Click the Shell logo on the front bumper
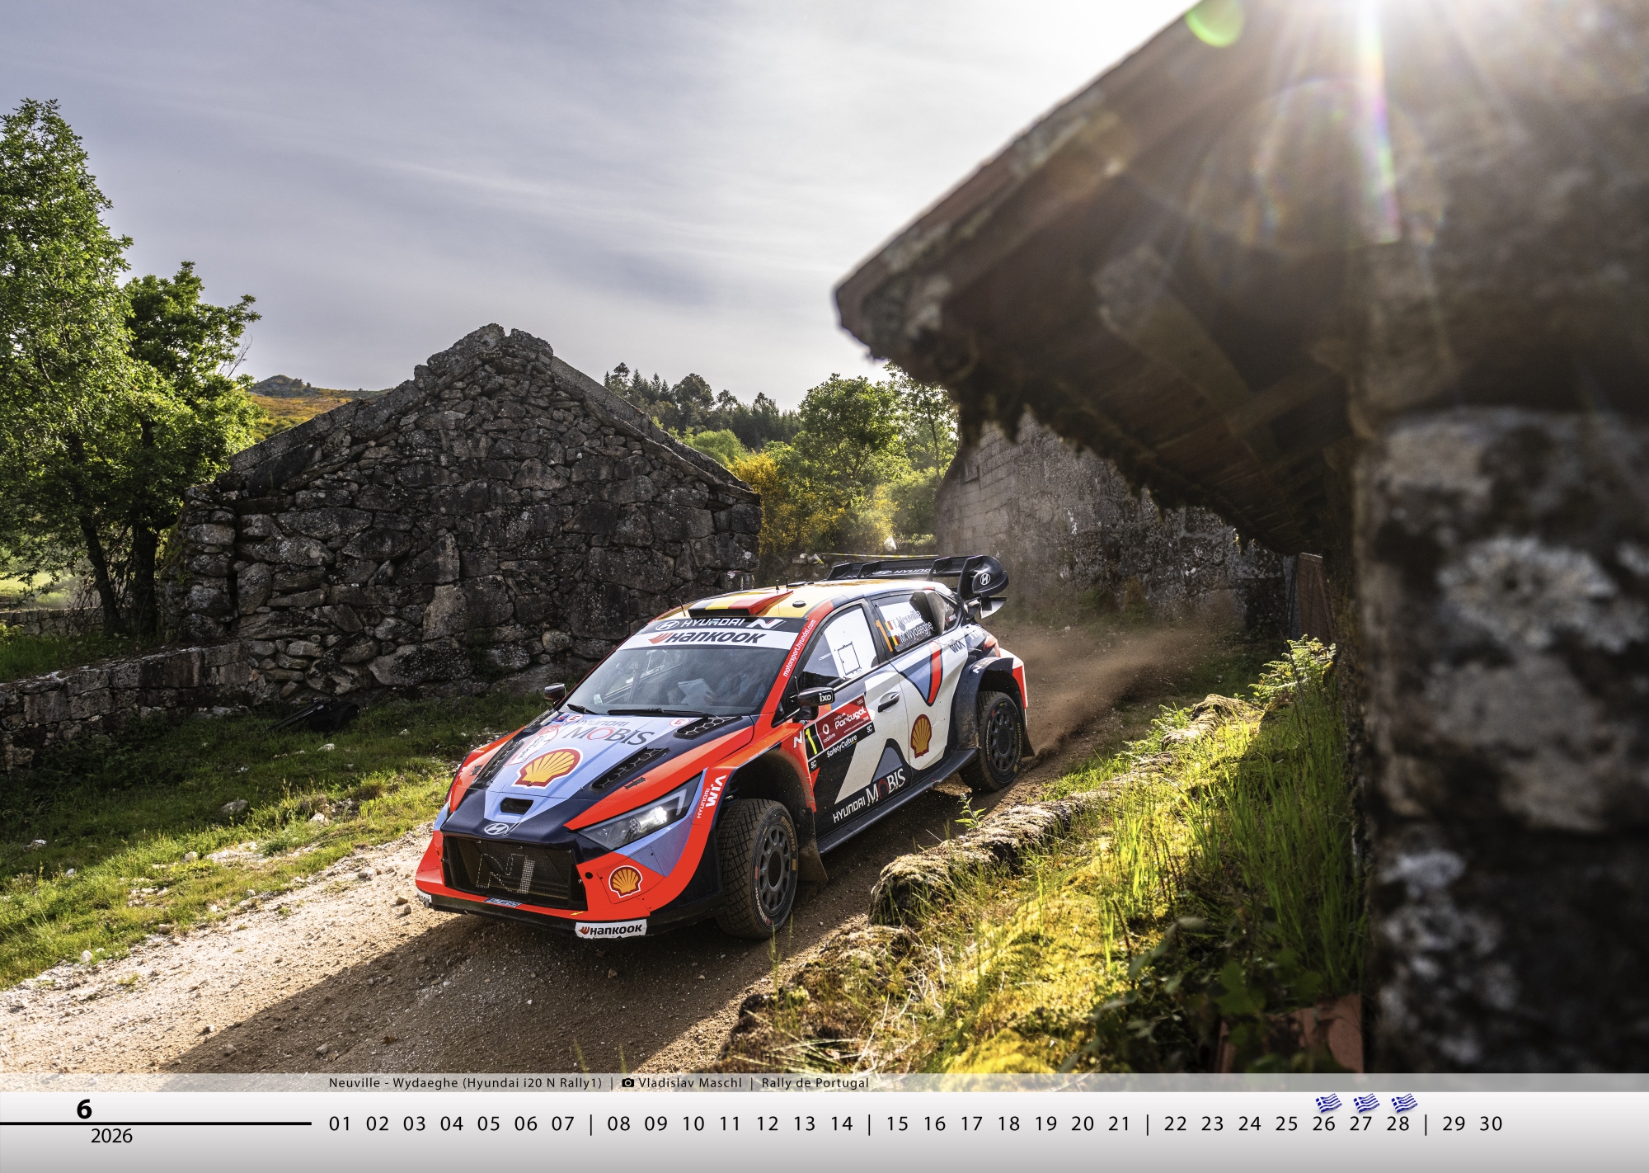 click(625, 881)
